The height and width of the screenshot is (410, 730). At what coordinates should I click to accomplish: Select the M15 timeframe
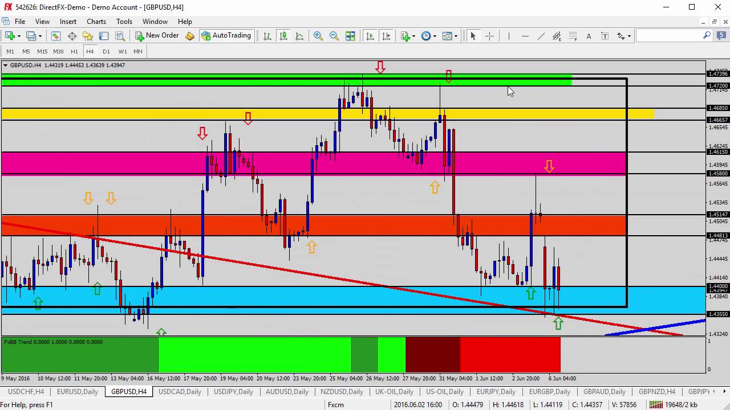pyautogui.click(x=42, y=51)
